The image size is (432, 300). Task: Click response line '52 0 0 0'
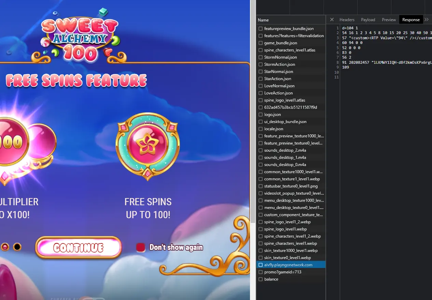coord(351,48)
